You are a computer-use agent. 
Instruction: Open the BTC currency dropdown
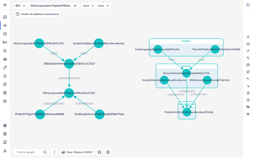tap(20, 5)
